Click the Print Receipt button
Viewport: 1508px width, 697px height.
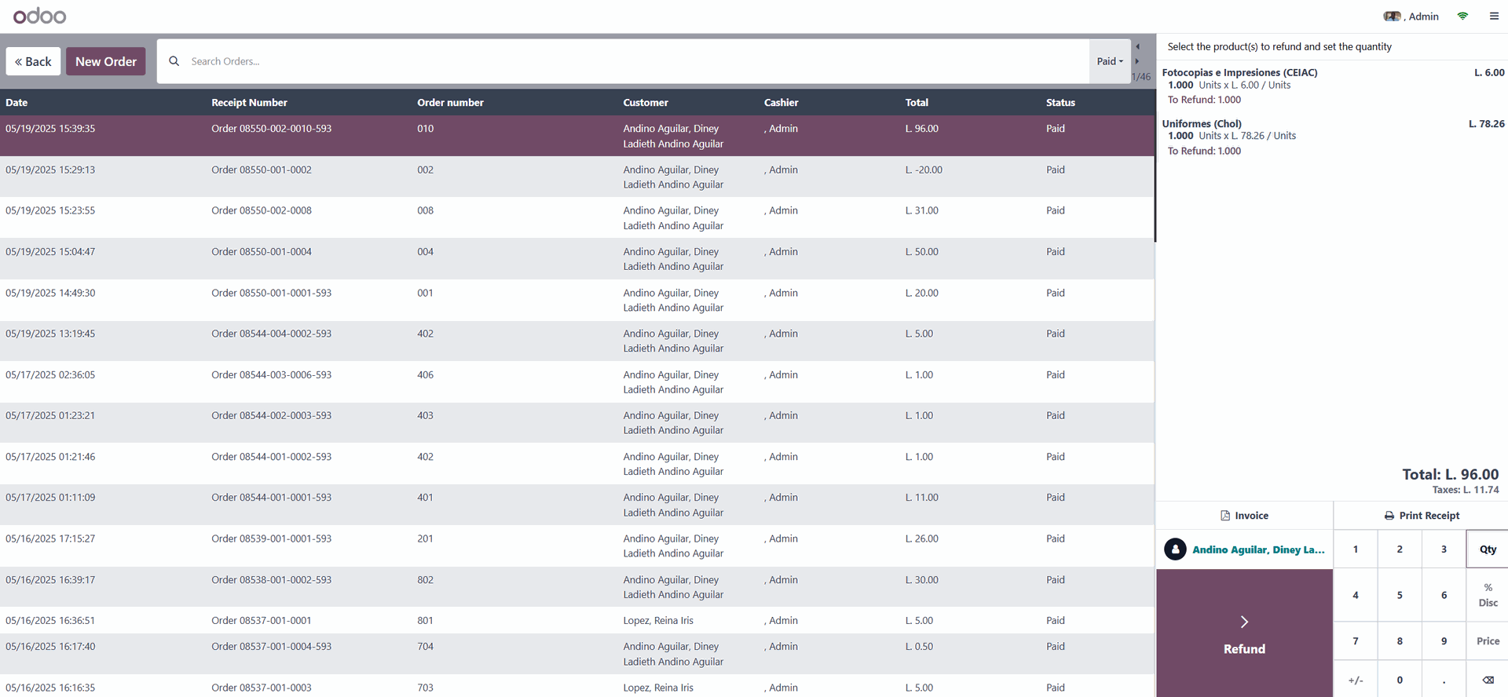(x=1421, y=516)
